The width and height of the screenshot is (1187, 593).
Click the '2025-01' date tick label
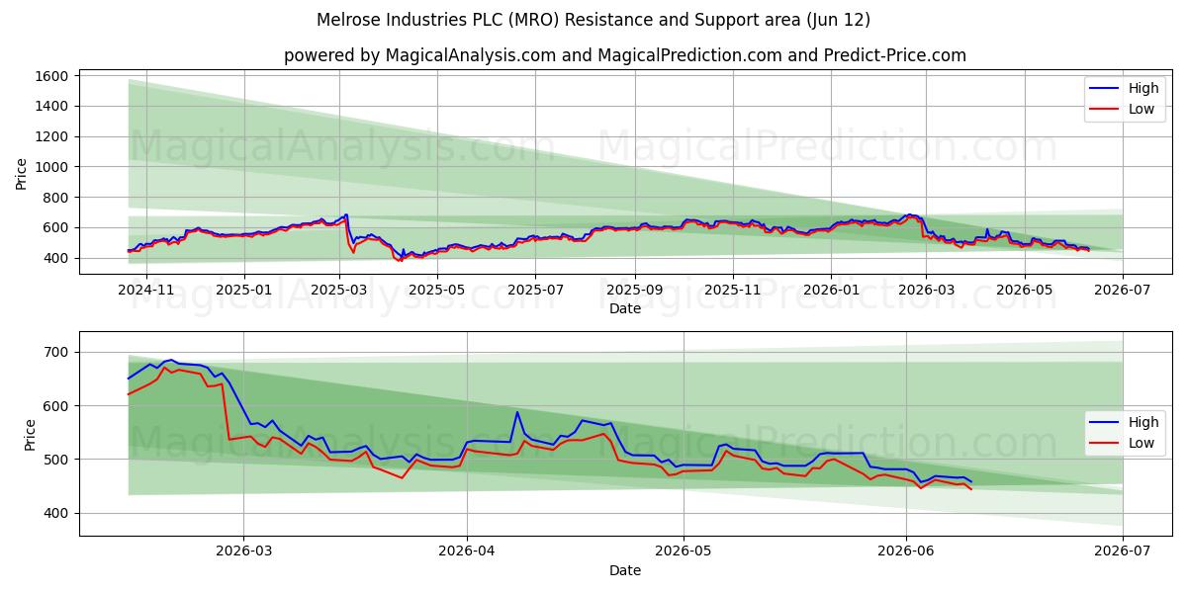click(x=243, y=290)
